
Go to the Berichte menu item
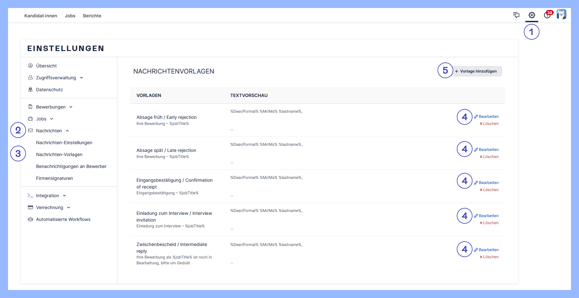point(92,16)
